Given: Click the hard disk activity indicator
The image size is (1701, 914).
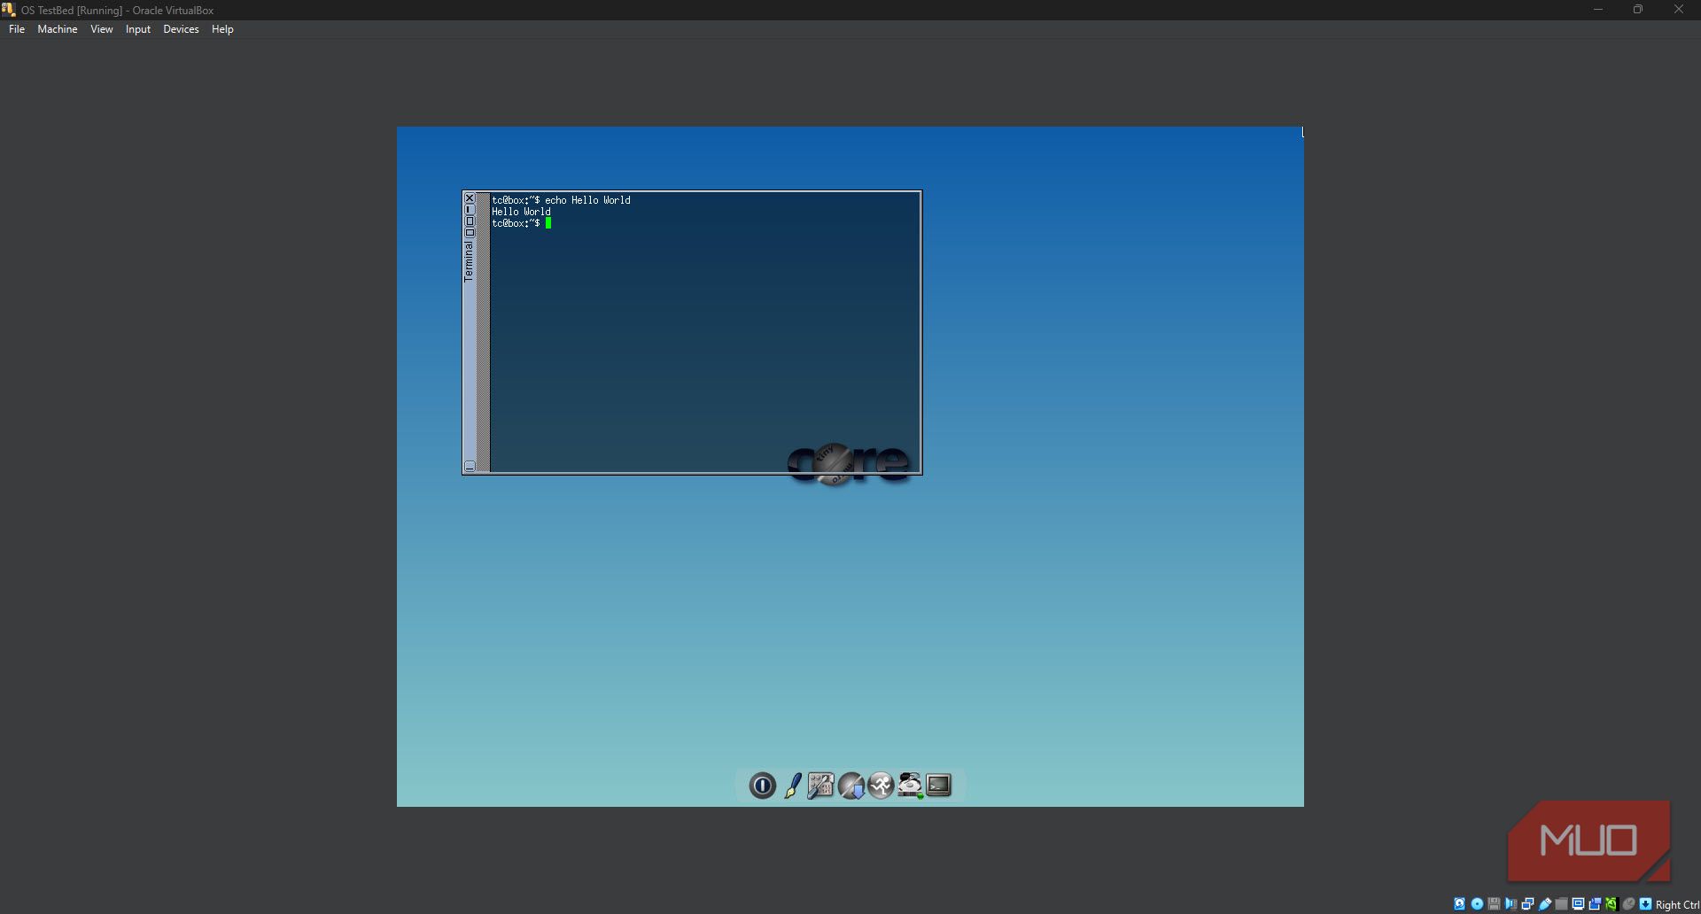Looking at the screenshot, I should [1460, 904].
